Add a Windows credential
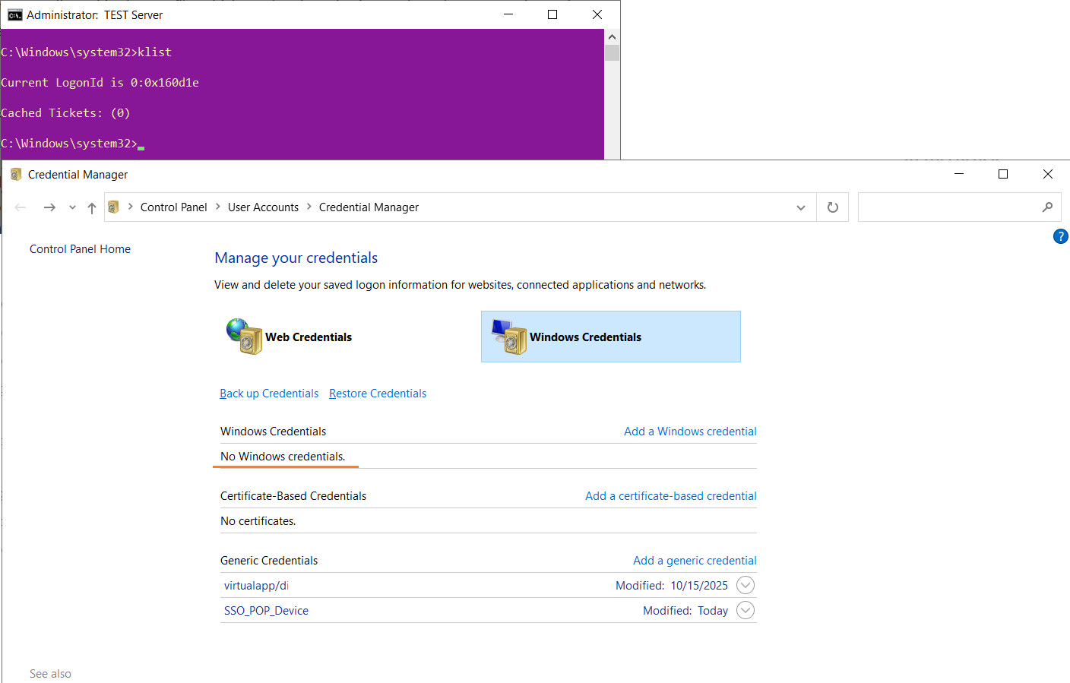Viewport: 1070px width, 683px height. coord(689,431)
